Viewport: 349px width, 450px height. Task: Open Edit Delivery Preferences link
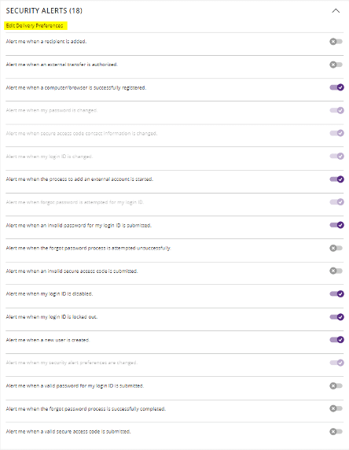pyautogui.click(x=35, y=25)
